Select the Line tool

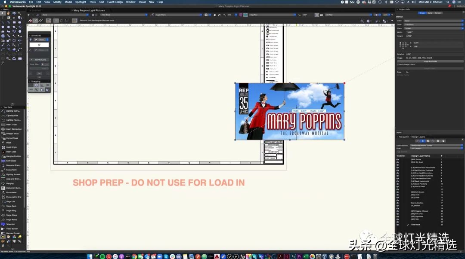[x=3, y=22]
